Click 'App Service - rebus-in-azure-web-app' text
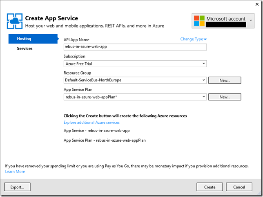Viewport: 263px width, 197px height. 97,131
